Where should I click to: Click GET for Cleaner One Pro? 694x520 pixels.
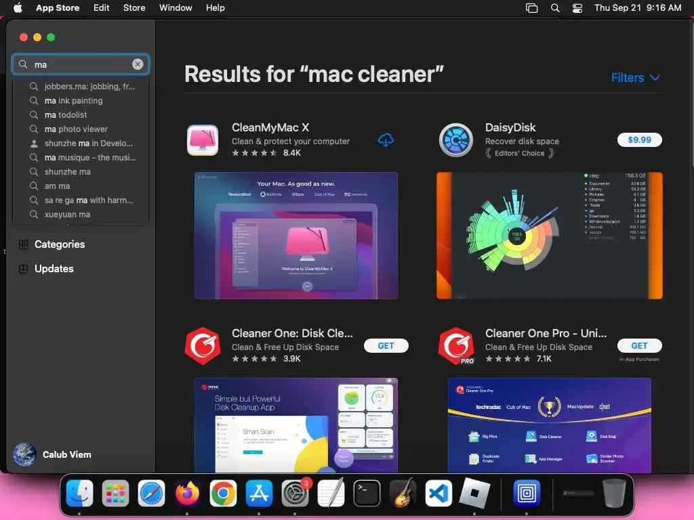tap(640, 346)
